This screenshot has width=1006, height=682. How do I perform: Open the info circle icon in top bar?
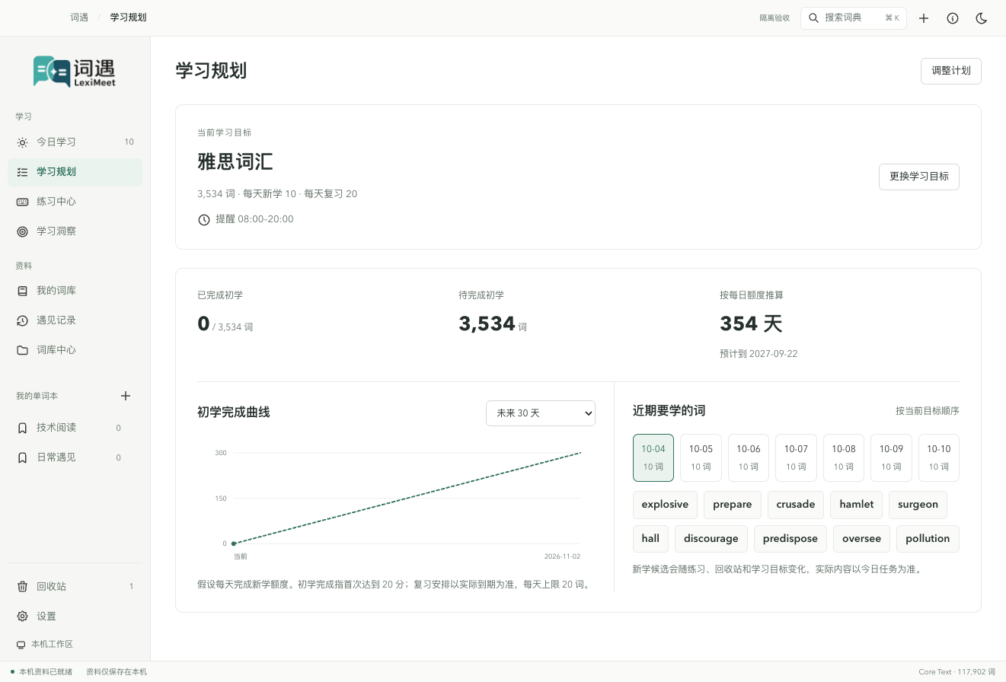click(953, 18)
